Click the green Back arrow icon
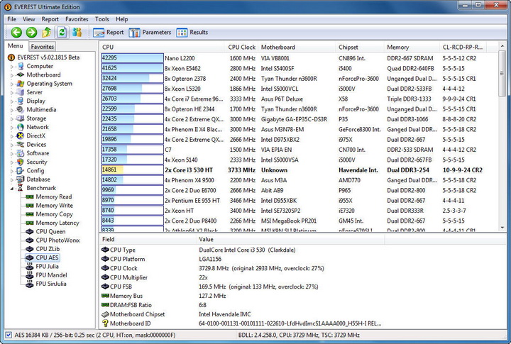The image size is (511, 344). 16,32
